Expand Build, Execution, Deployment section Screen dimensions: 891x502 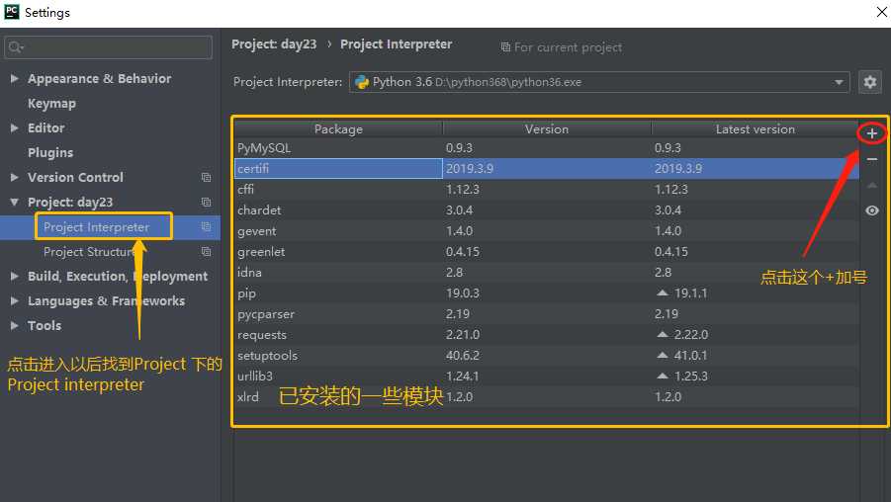pos(14,276)
